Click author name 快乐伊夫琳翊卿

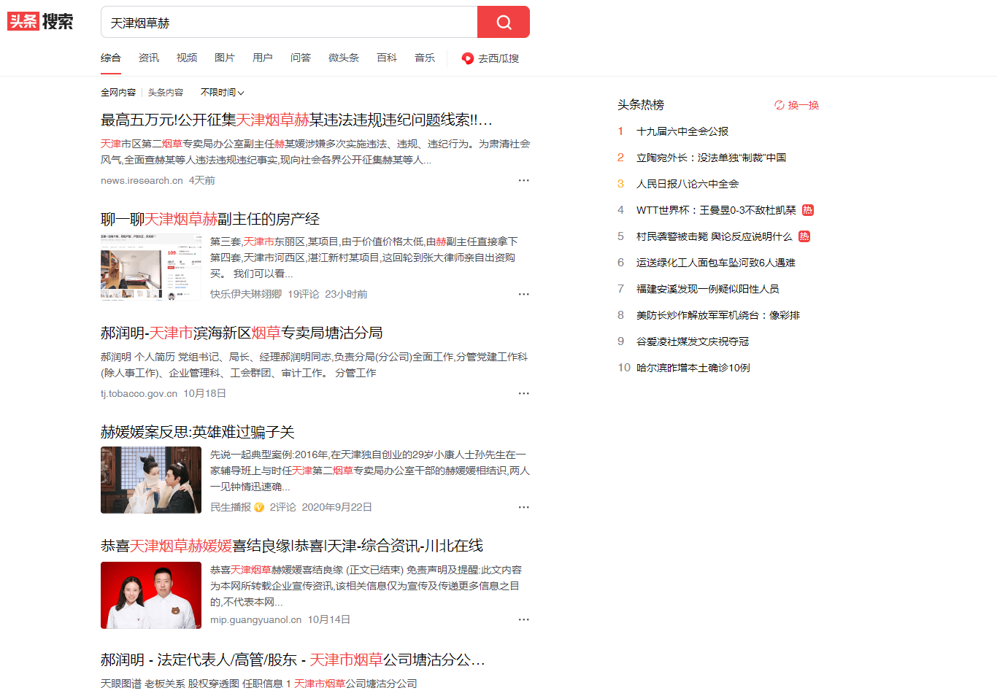pyautogui.click(x=246, y=294)
